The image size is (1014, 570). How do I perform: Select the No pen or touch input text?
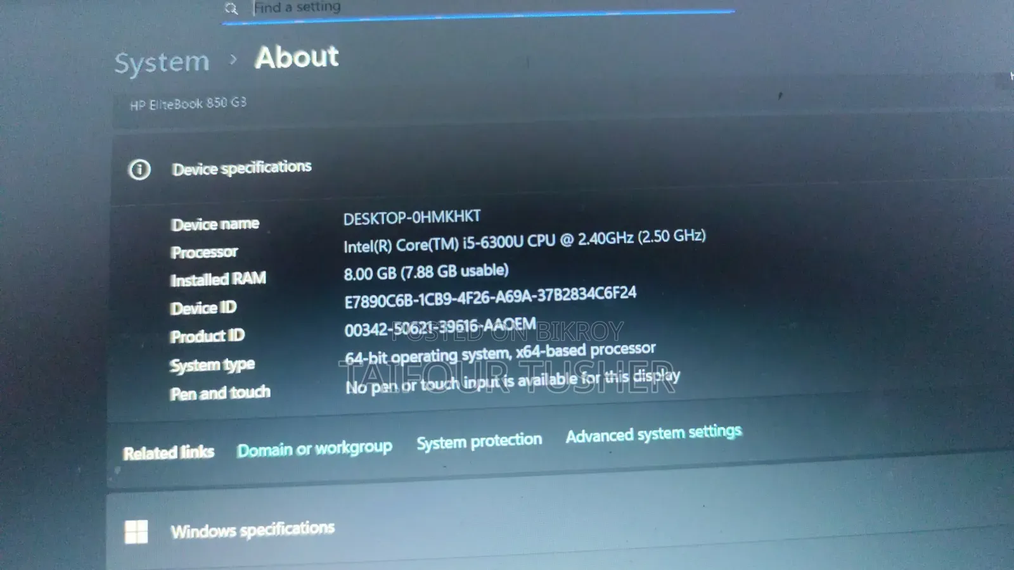pyautogui.click(x=513, y=381)
